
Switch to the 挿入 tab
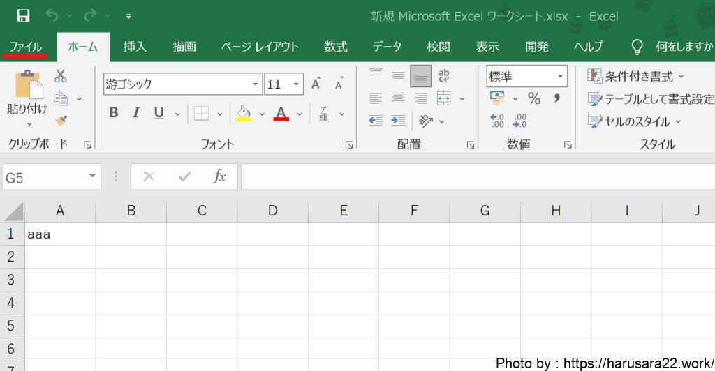tap(135, 47)
